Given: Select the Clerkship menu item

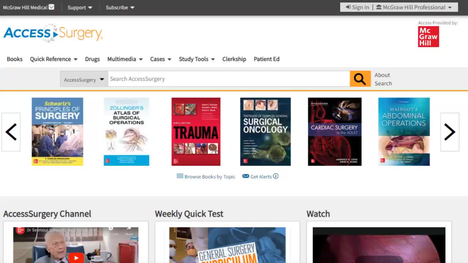Looking at the screenshot, I should click(234, 59).
